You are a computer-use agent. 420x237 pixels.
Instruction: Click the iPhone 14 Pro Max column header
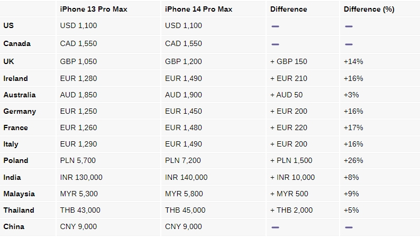point(198,9)
